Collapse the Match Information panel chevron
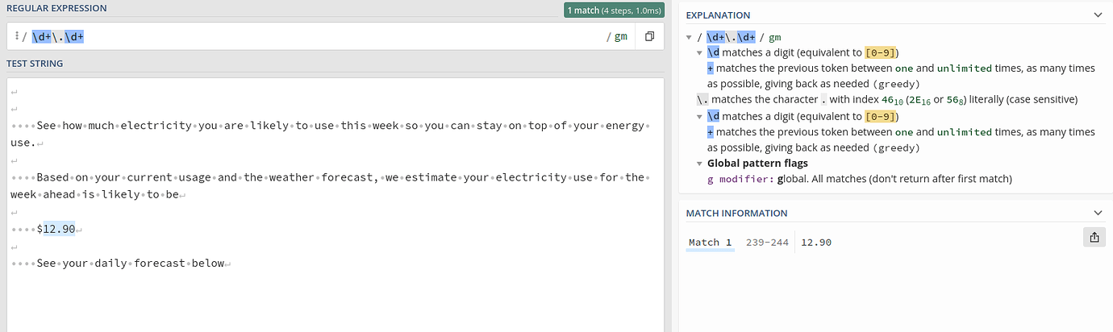Viewport: 1113px width, 332px height. [1097, 213]
